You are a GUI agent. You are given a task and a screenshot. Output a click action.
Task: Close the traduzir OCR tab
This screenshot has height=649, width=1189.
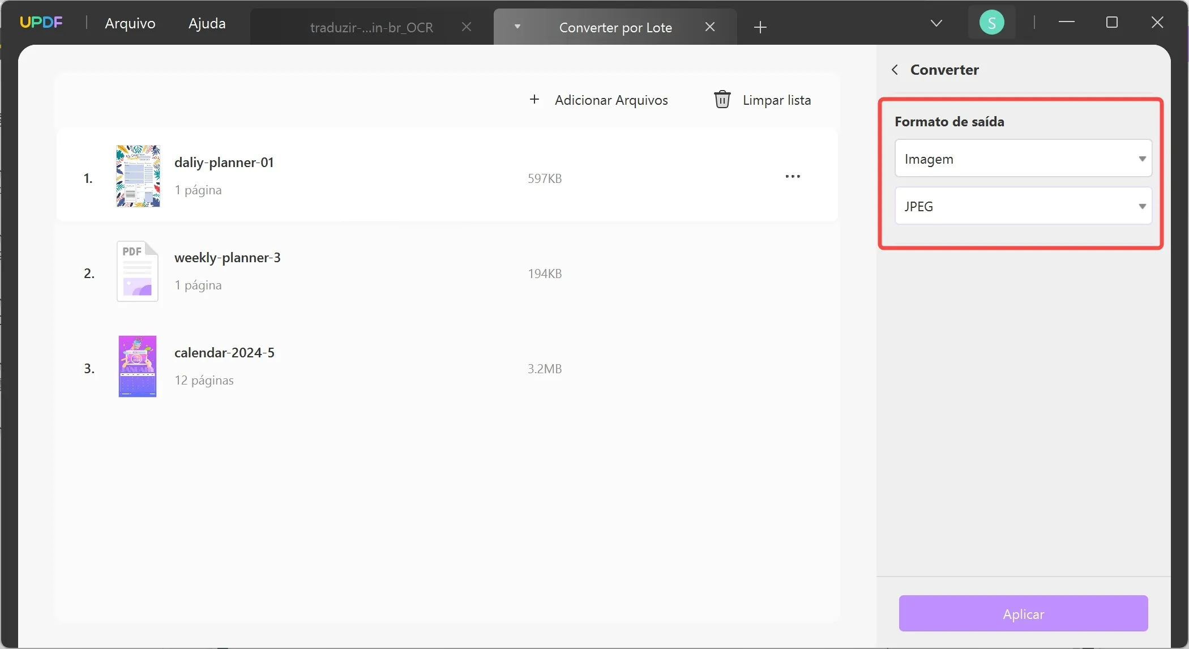click(466, 27)
